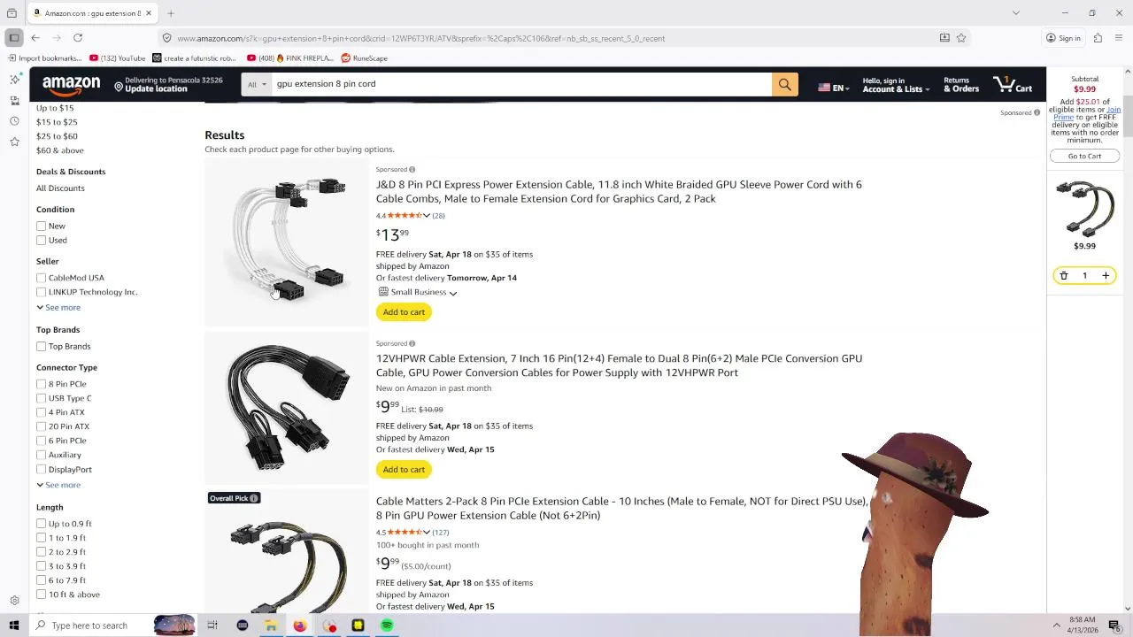
Task: Bookmark this page with the star icon
Action: pos(961,38)
